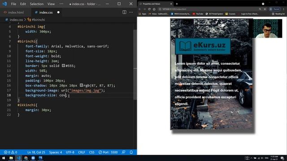287x161 pixels.
Task: Click the Lorem ipsum paragraph on webpage
Action: 208,84
